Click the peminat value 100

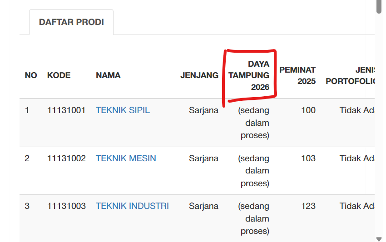pos(308,110)
